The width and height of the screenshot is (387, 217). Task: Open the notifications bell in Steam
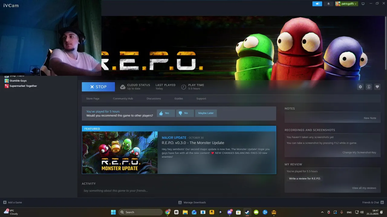pos(328,4)
